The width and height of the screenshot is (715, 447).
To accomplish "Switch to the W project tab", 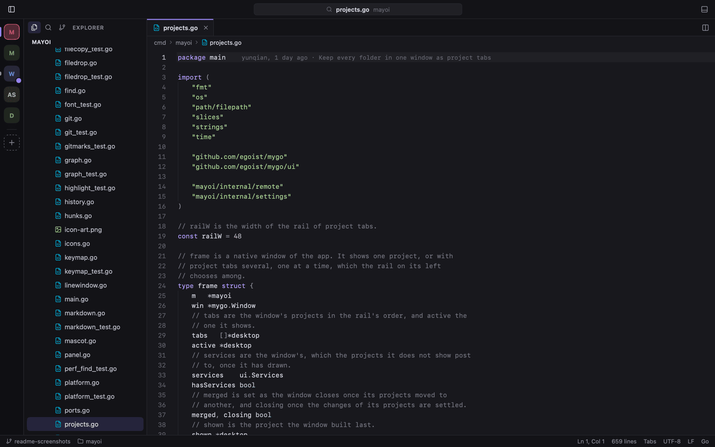I will coord(12,74).
